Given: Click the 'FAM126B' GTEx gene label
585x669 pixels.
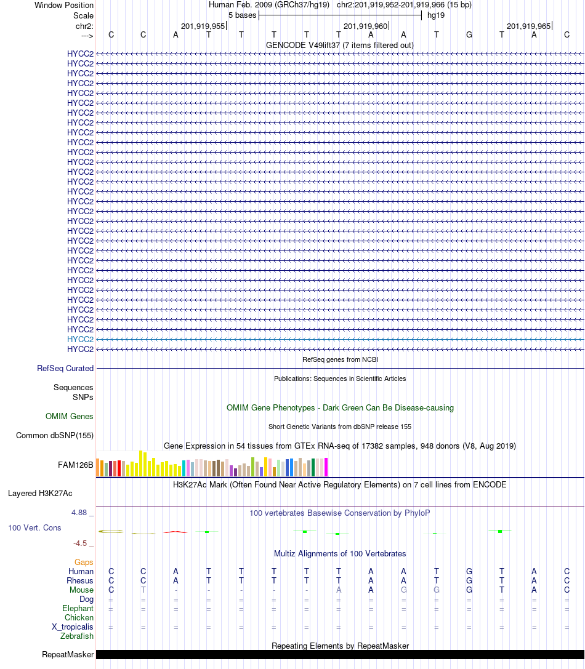Looking at the screenshot, I should pyautogui.click(x=75, y=465).
